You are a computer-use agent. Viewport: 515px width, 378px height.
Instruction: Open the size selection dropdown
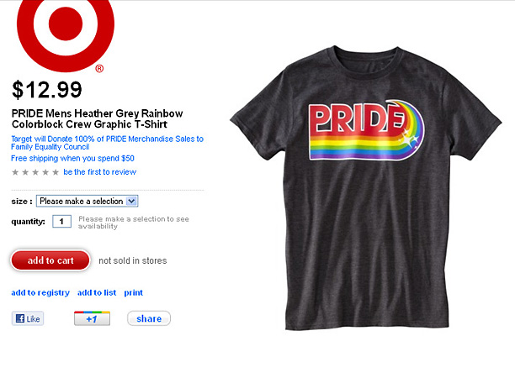(x=87, y=201)
